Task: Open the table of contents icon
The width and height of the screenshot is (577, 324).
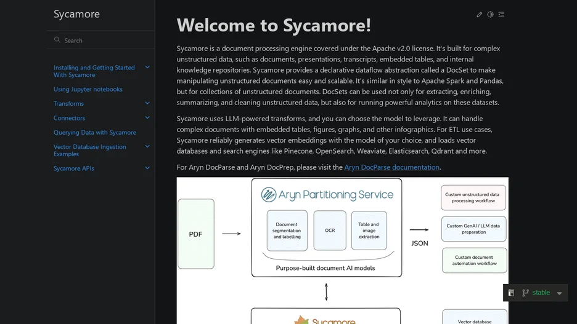Action: click(501, 15)
